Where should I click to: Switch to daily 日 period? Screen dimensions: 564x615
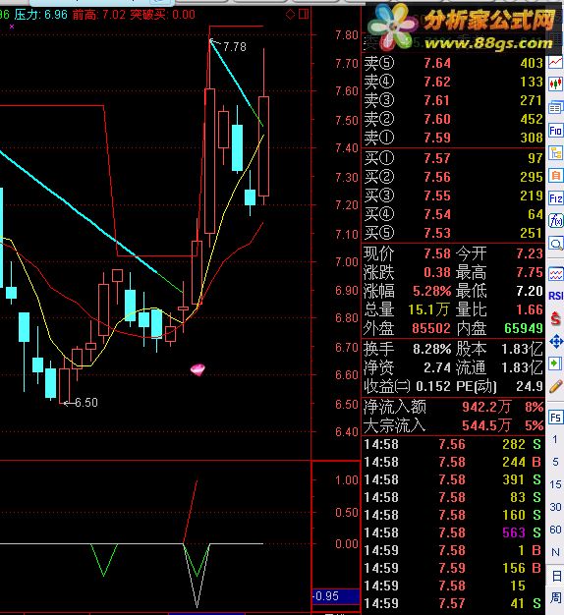(x=556, y=576)
